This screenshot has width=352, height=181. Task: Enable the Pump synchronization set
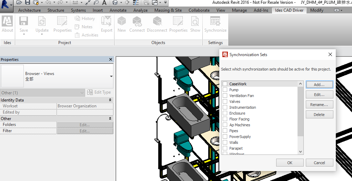point(225,90)
